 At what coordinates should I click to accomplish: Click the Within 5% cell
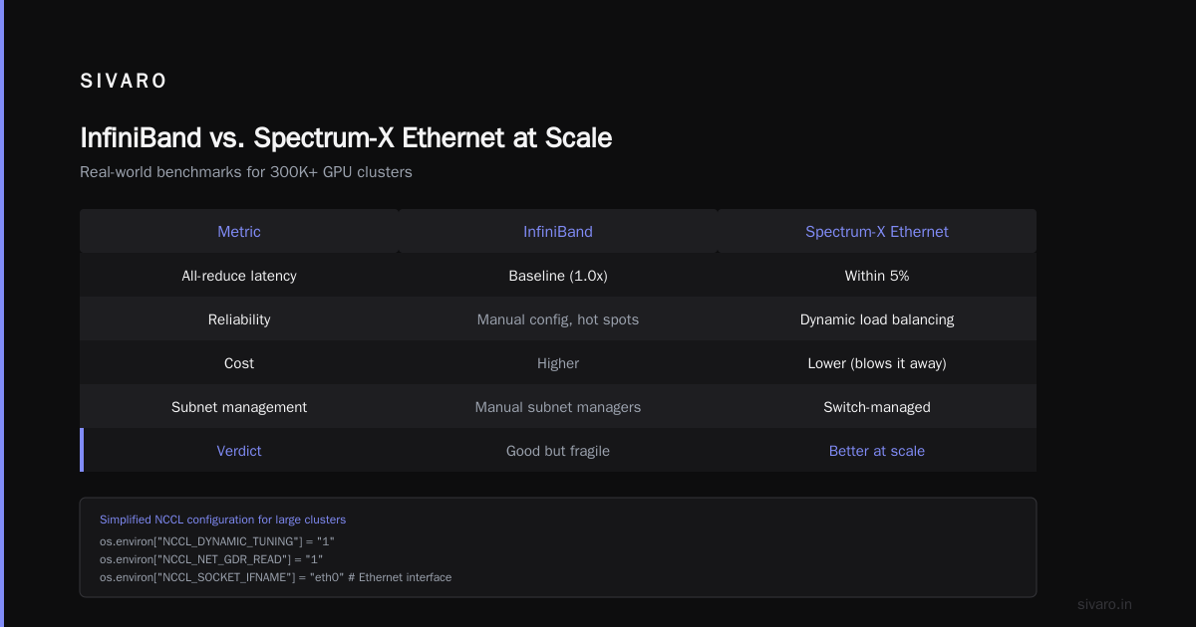[x=877, y=276]
